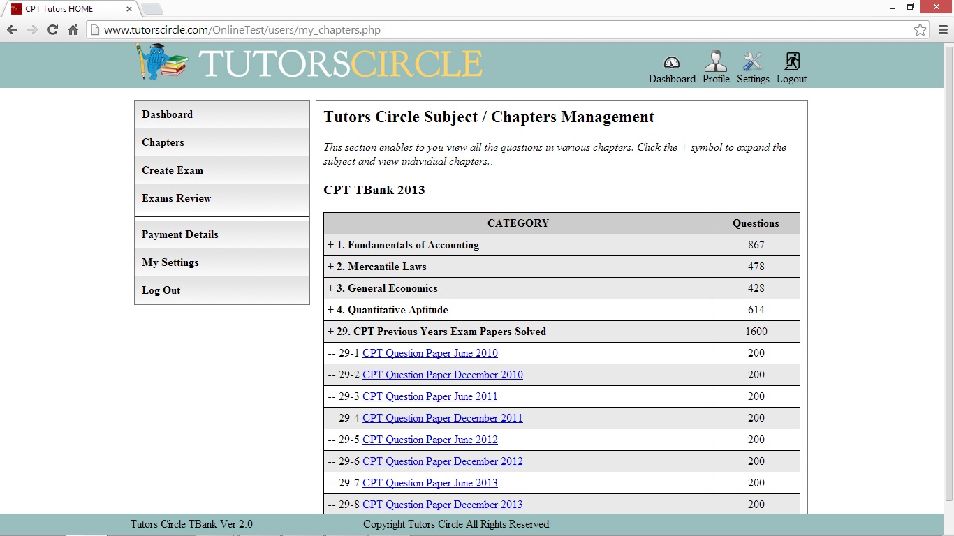Open browser home page icon
The image size is (954, 536).
tap(73, 30)
